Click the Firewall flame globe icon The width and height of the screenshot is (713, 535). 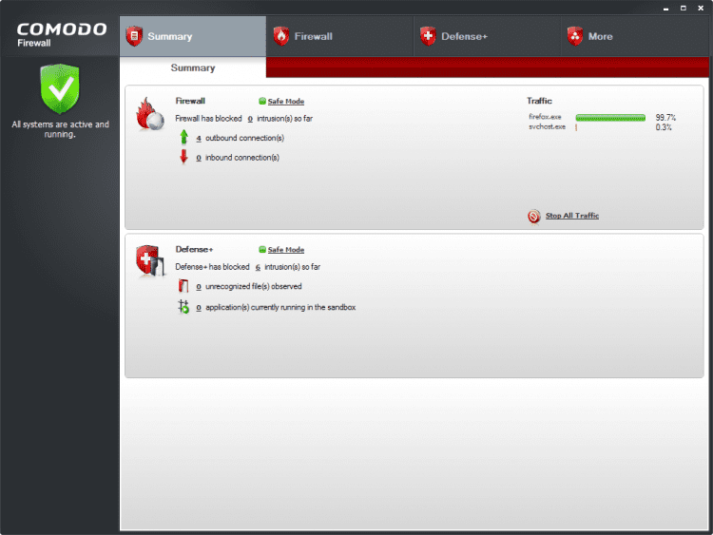pos(150,114)
